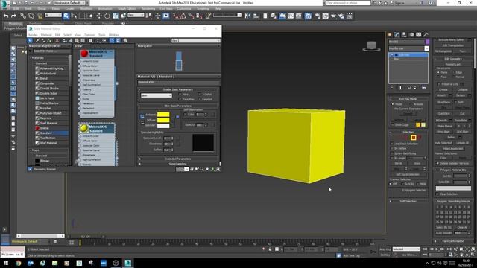Toggle the Wire checkbox in Shader Basic Parameters
477x268 pixels.
point(180,95)
